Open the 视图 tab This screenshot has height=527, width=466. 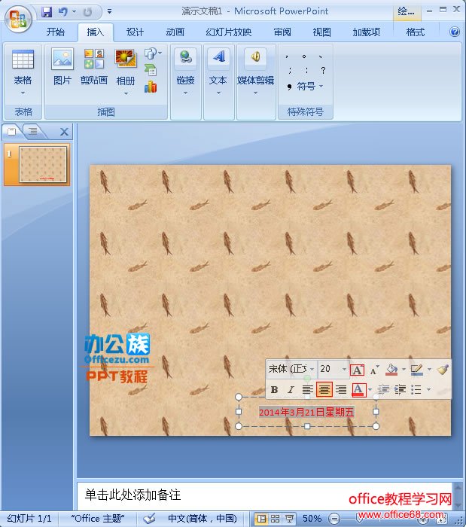pos(321,32)
